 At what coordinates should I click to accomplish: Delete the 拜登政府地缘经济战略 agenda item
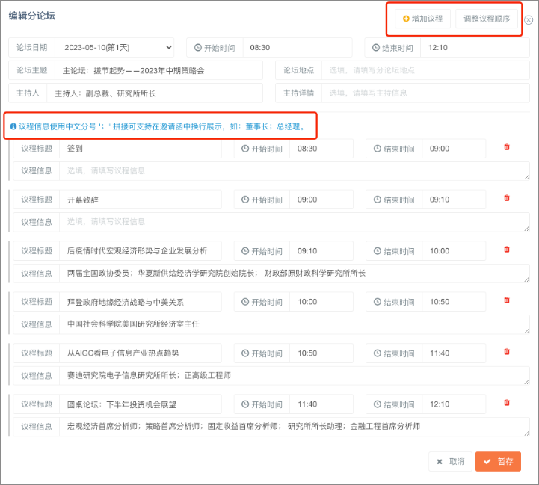[507, 300]
